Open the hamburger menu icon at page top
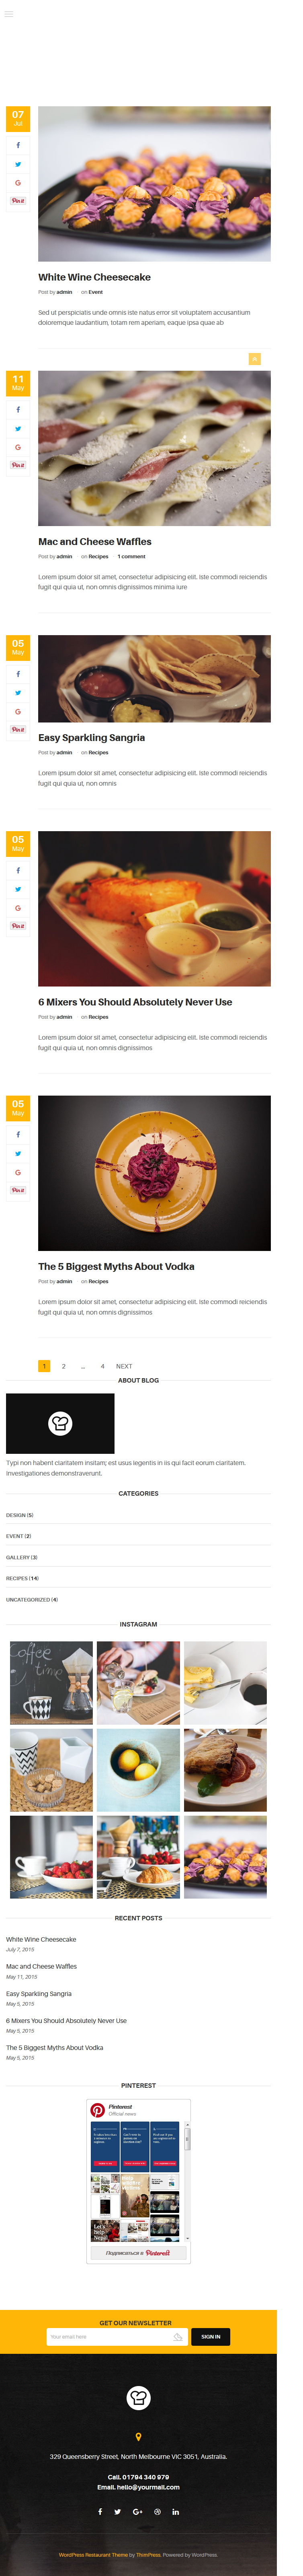This screenshot has height=2576, width=303. (x=9, y=14)
